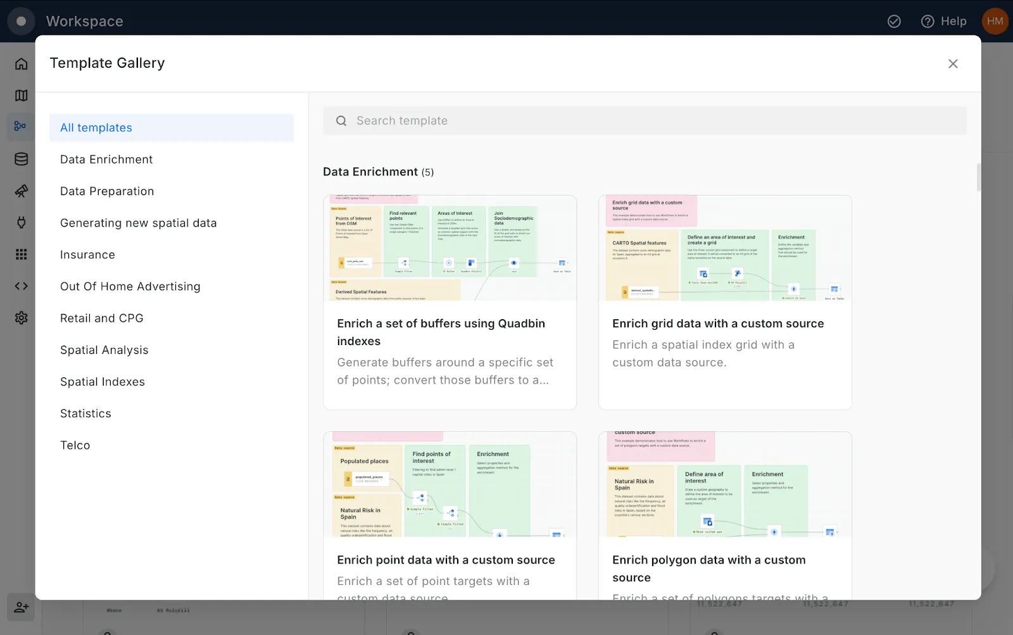Open the Home section in the sidebar
The image size is (1013, 635).
pos(21,63)
